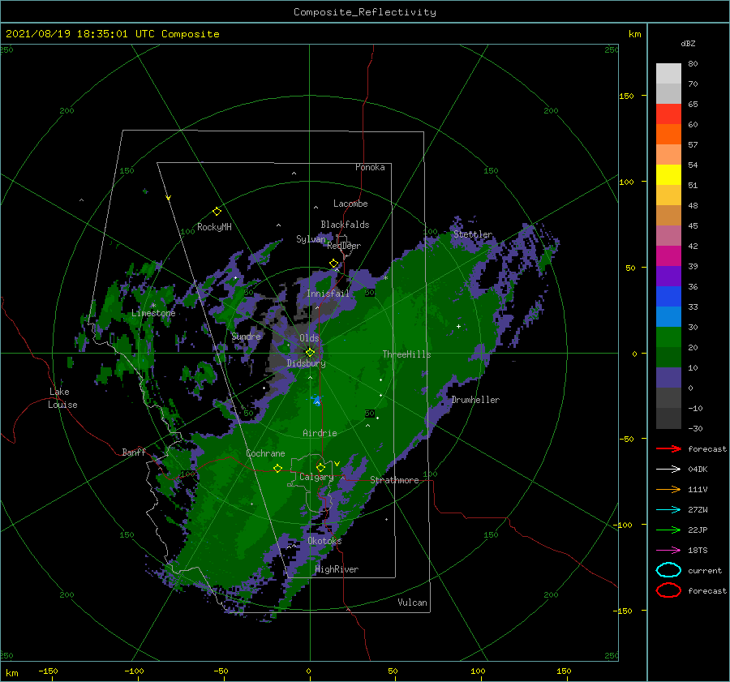730x682 pixels.
Task: Click the yellow diamond marker below Cochrane
Action: tap(277, 468)
